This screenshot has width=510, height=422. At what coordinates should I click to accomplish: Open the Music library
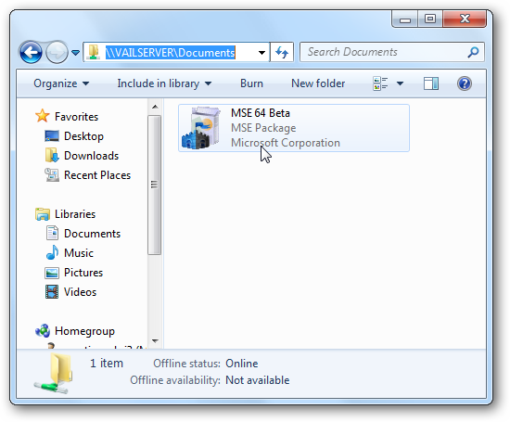pos(79,253)
